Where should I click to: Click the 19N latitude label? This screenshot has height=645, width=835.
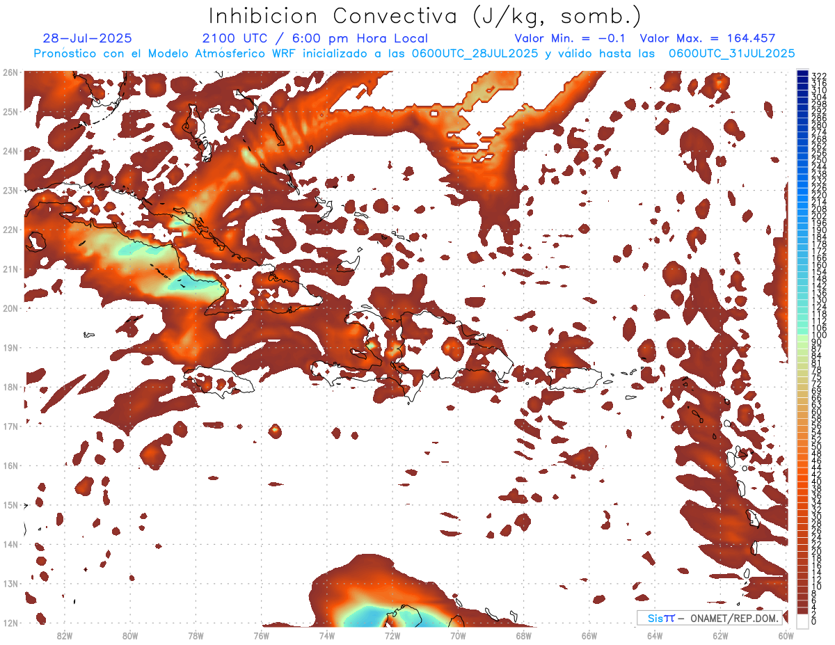(x=10, y=347)
